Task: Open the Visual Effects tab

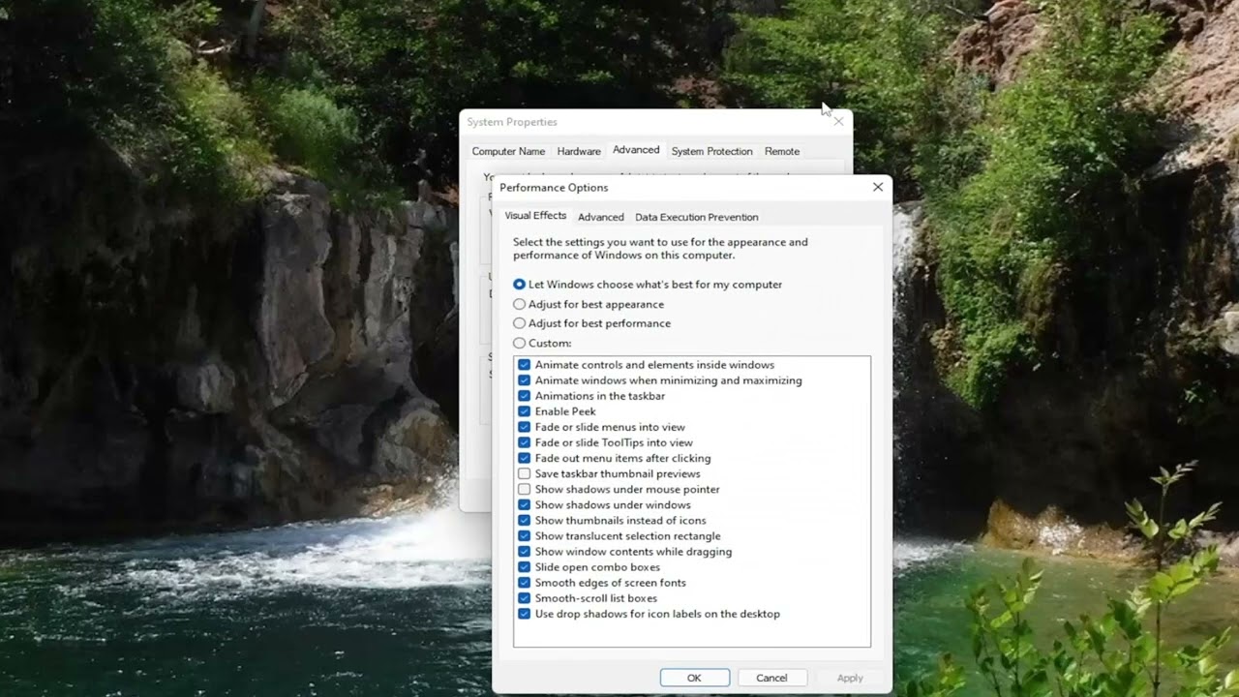Action: coord(535,216)
